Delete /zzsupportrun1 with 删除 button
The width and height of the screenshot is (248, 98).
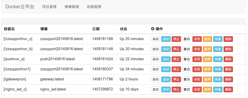coord(228,69)
